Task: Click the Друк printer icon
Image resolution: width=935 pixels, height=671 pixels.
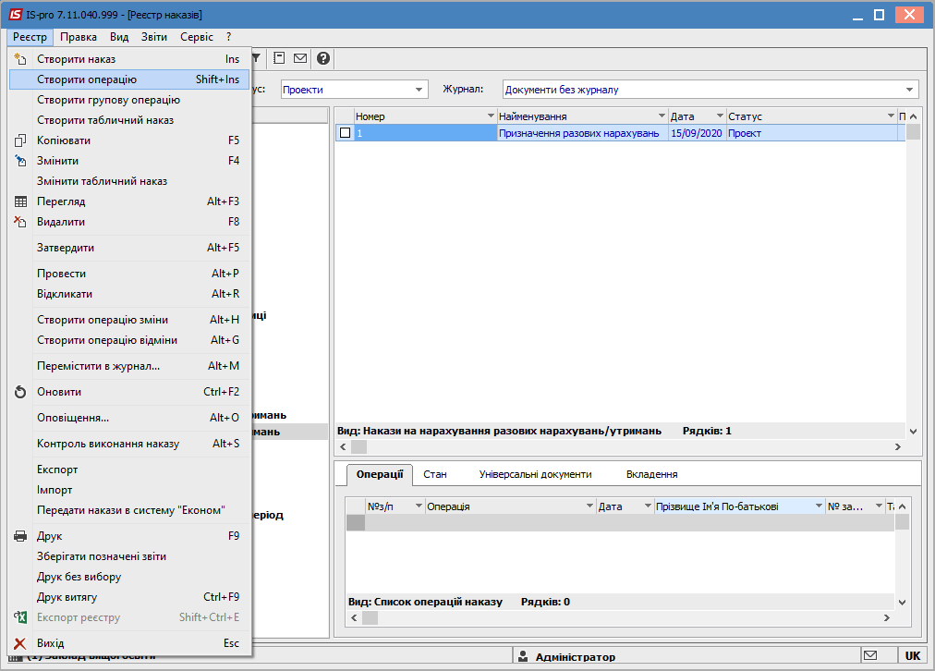Action: (20, 536)
